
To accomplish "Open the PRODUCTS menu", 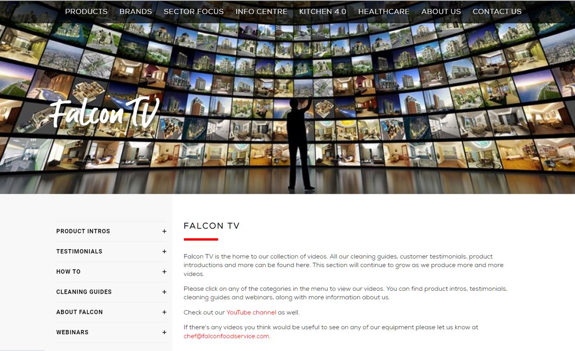I will (86, 11).
